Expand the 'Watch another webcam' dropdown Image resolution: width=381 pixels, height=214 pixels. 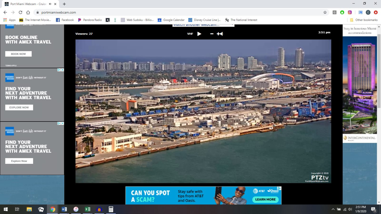pos(203,25)
